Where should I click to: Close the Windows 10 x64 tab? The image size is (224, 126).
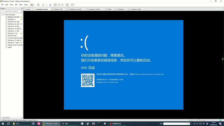49,9
